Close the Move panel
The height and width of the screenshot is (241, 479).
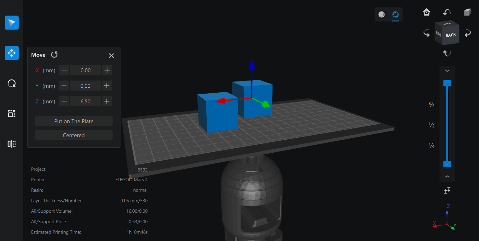point(111,56)
